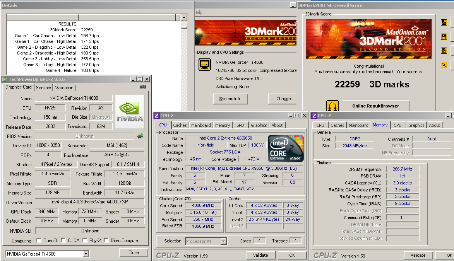This screenshot has height=261, width=454.
Task: Switch to the Validation tab in GPU-Z
Action: coord(64,88)
